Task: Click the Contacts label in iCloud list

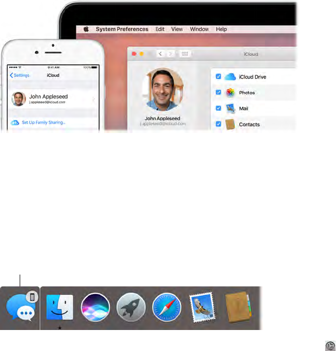Action: 249,124
